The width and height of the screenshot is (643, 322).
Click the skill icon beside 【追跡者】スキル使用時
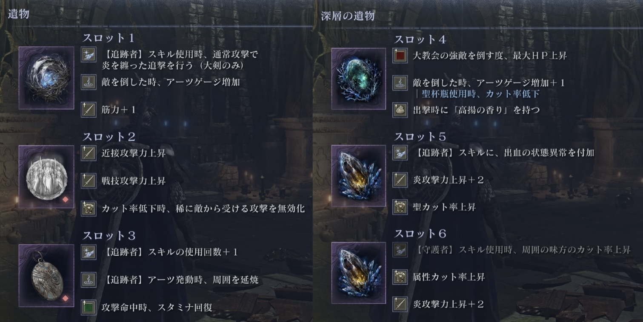click(x=89, y=55)
